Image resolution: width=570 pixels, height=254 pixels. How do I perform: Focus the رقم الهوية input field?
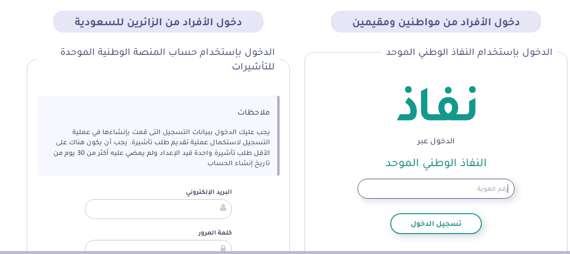click(436, 189)
